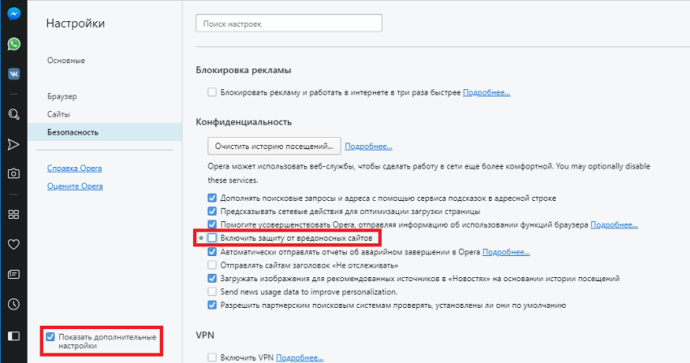Take a snapshot with the camera icon
690x363 pixels.
(14, 173)
